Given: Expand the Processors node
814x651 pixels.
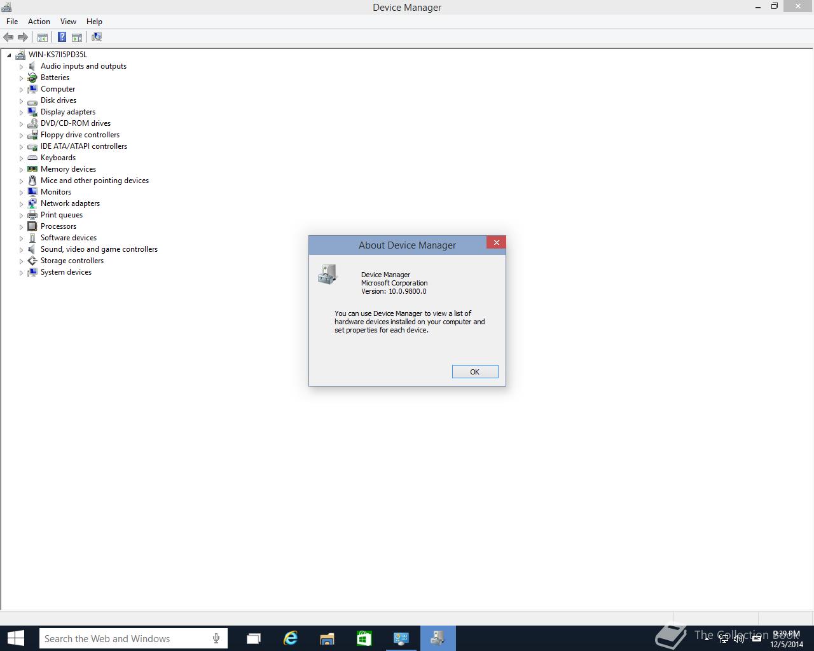Looking at the screenshot, I should pos(21,227).
